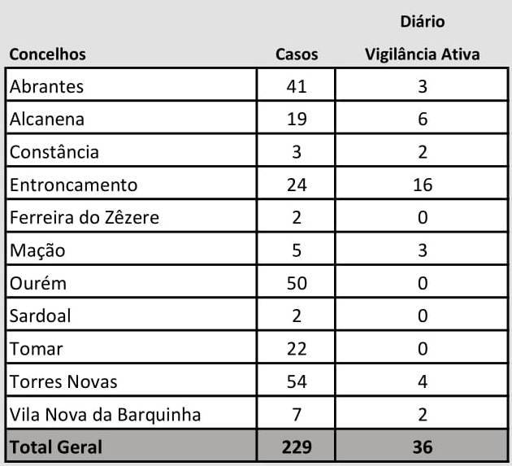Select the Sardoal cell

pyautogui.click(x=132, y=315)
